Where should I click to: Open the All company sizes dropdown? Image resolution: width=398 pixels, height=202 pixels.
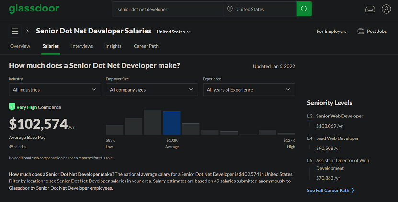152,90
